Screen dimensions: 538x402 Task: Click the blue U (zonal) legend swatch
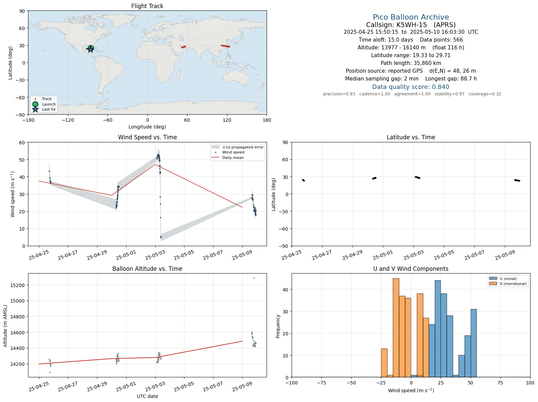493,279
